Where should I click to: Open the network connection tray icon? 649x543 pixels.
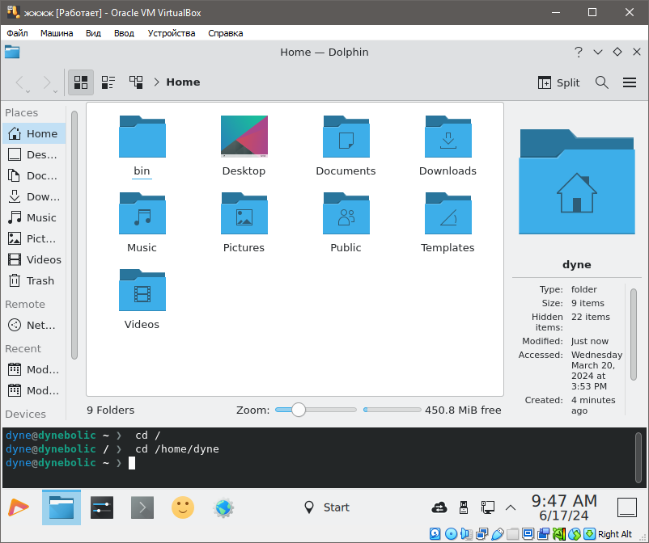488,507
